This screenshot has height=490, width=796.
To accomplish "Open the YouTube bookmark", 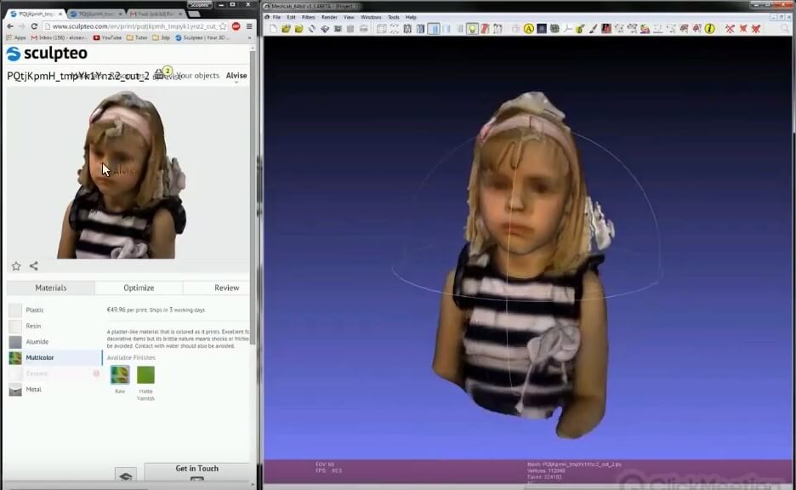I will pyautogui.click(x=108, y=37).
